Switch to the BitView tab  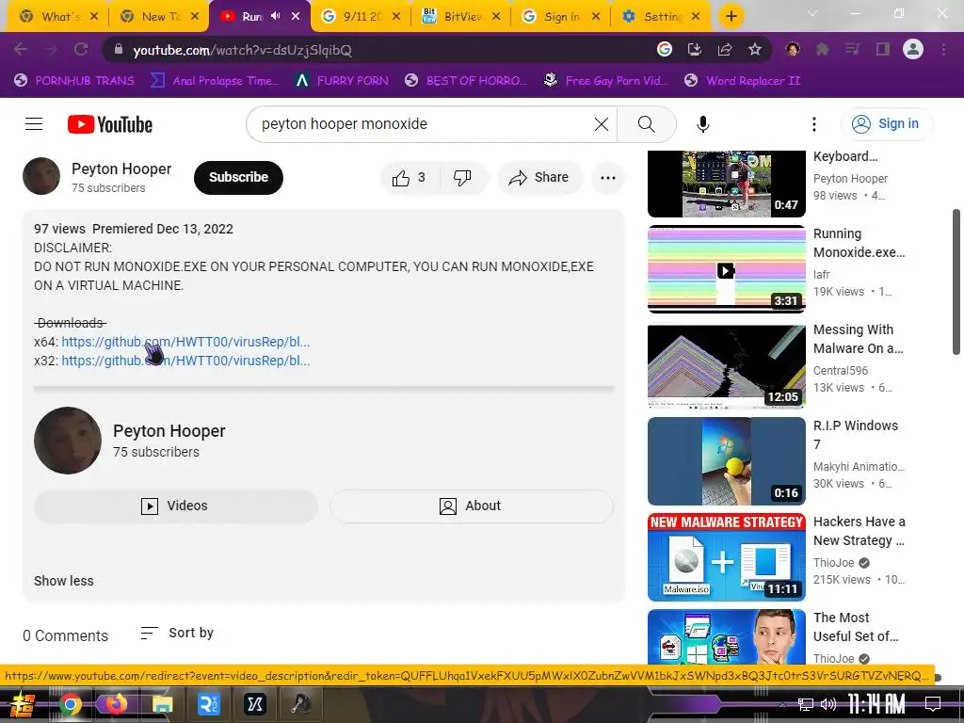pyautogui.click(x=461, y=17)
